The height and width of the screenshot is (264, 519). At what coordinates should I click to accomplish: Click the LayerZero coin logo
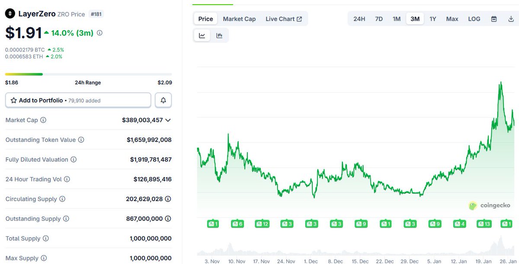click(10, 14)
